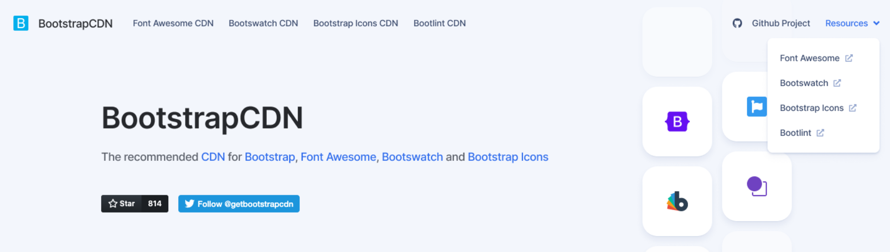Click the GitHub octocat icon

click(737, 23)
